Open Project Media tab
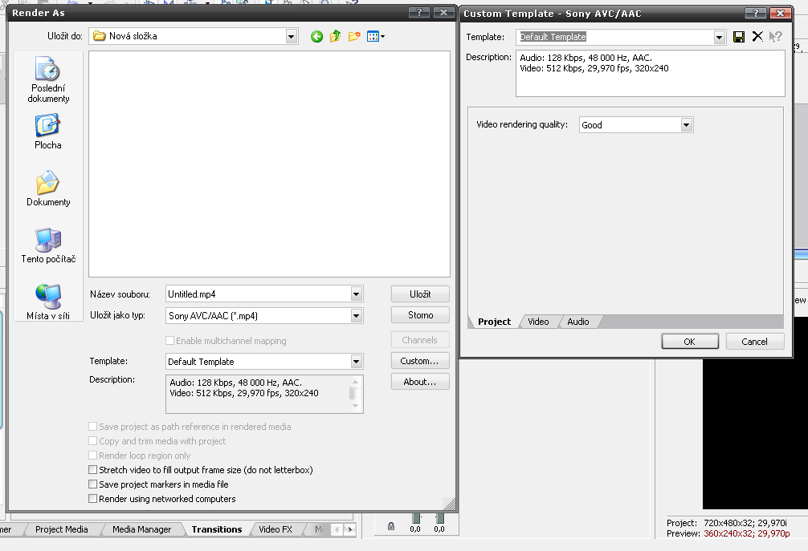The image size is (808, 551). [x=62, y=529]
